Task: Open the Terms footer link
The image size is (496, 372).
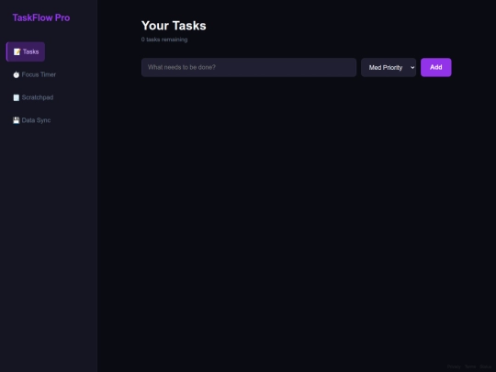Action: pyautogui.click(x=470, y=366)
